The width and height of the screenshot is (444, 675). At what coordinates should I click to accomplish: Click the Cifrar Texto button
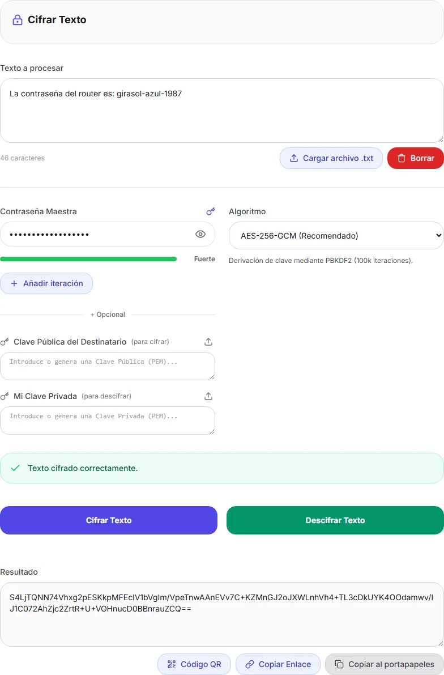click(x=108, y=520)
